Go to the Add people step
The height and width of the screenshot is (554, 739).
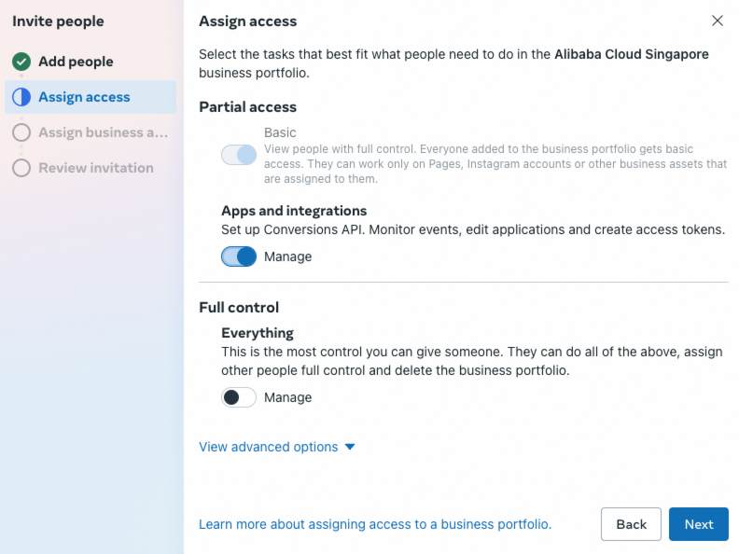point(76,62)
